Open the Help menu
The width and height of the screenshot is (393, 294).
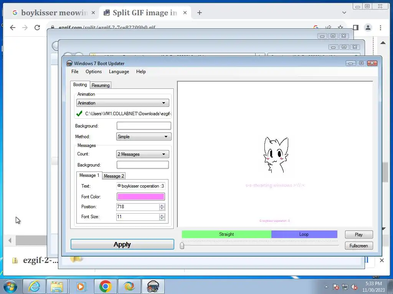click(141, 72)
